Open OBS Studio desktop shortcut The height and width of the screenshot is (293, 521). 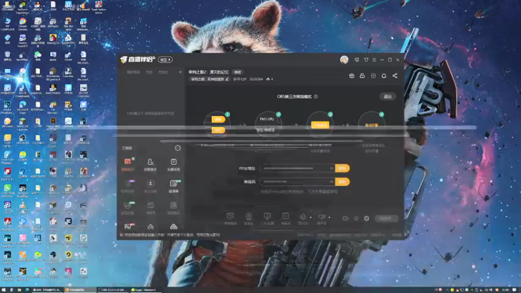(x=23, y=139)
